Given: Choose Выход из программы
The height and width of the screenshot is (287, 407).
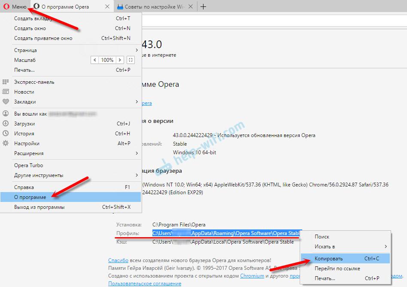Looking at the screenshot, I should [x=71, y=207].
